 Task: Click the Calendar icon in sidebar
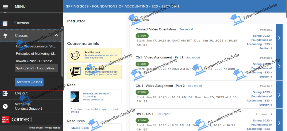pyautogui.click(x=5, y=23)
